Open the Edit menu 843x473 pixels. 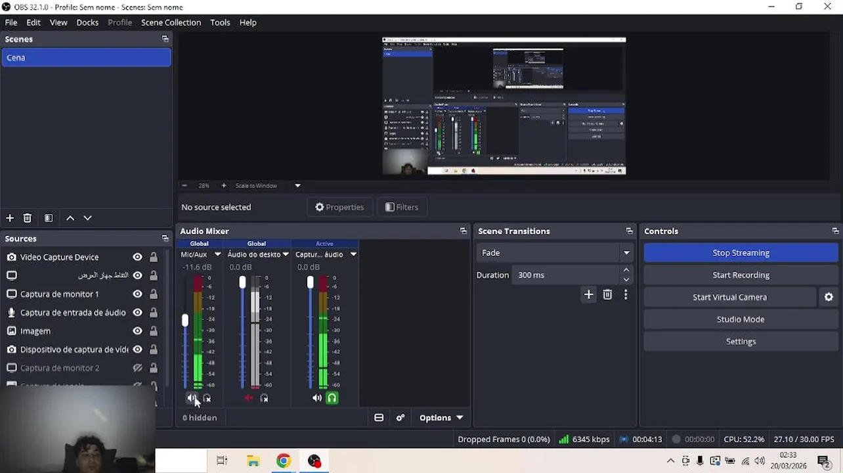pyautogui.click(x=33, y=22)
